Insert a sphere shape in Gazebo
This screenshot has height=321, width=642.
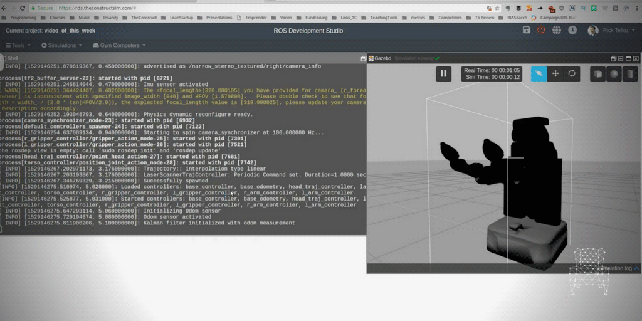614,74
